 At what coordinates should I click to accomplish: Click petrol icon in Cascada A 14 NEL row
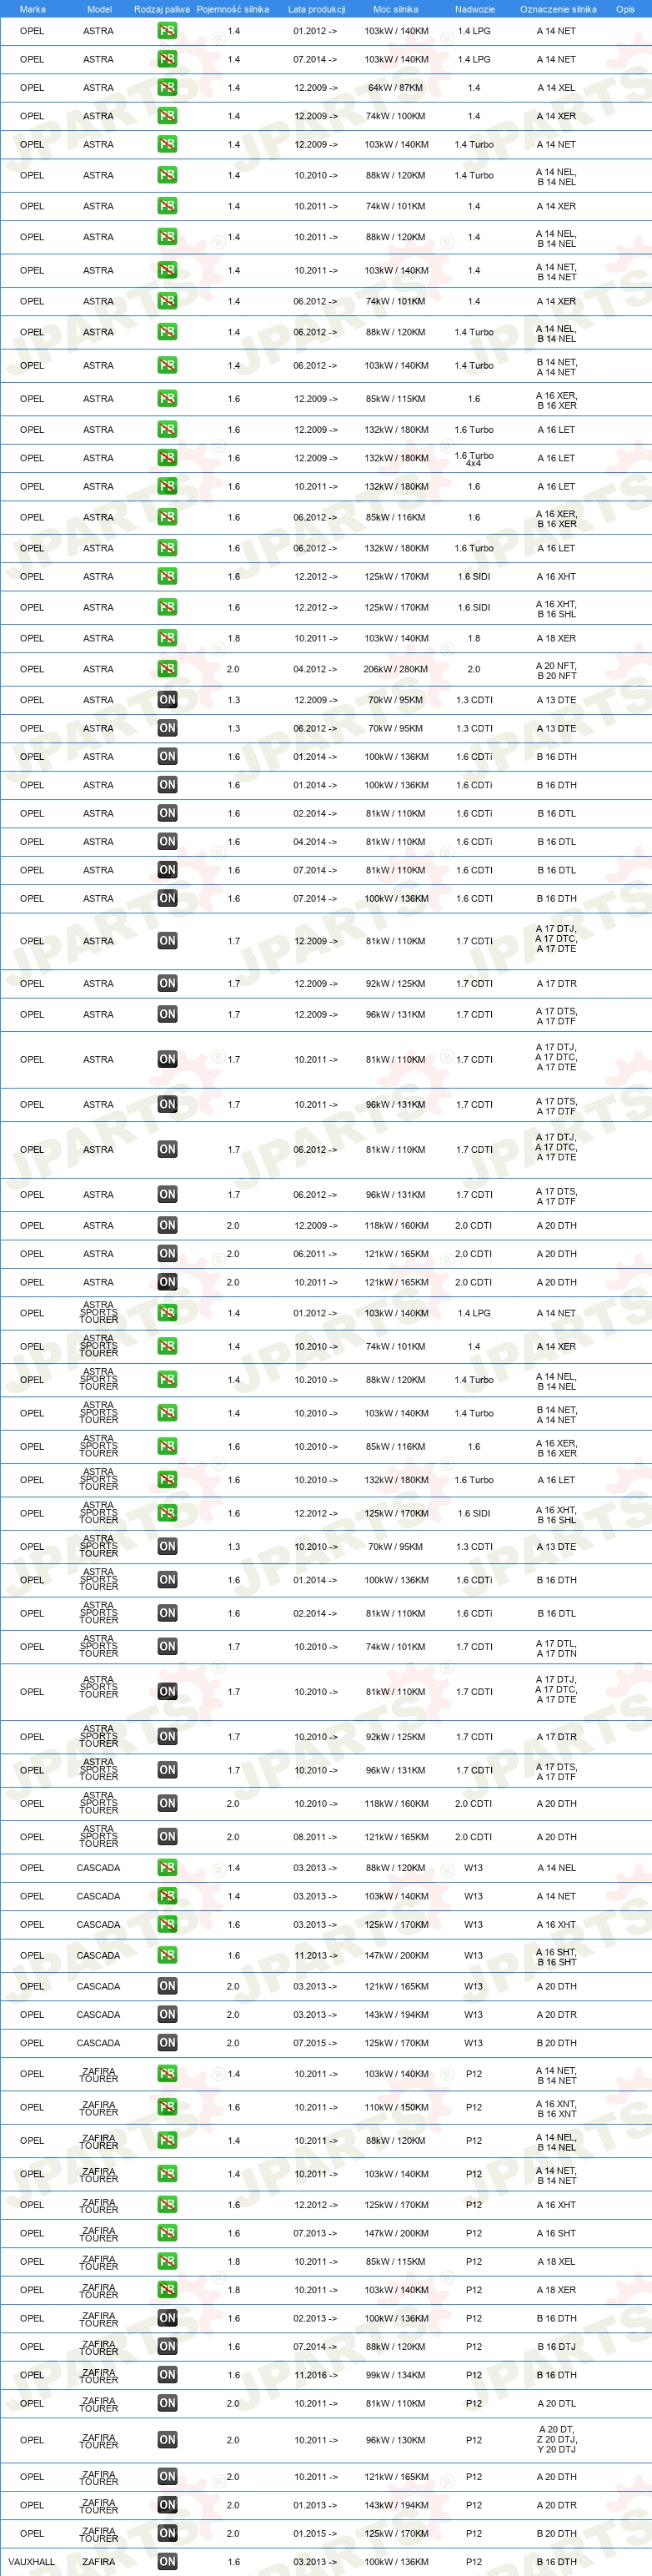[167, 1868]
